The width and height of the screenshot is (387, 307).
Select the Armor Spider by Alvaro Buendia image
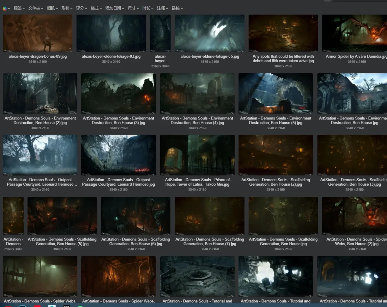pyautogui.click(x=354, y=33)
